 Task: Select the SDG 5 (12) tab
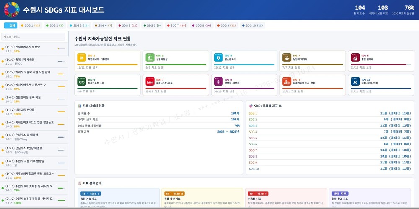[128, 25]
